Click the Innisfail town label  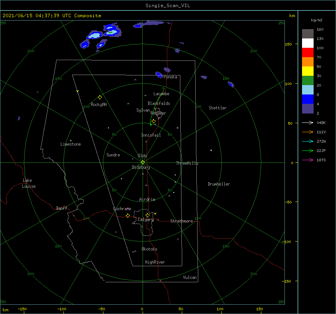tap(151, 135)
